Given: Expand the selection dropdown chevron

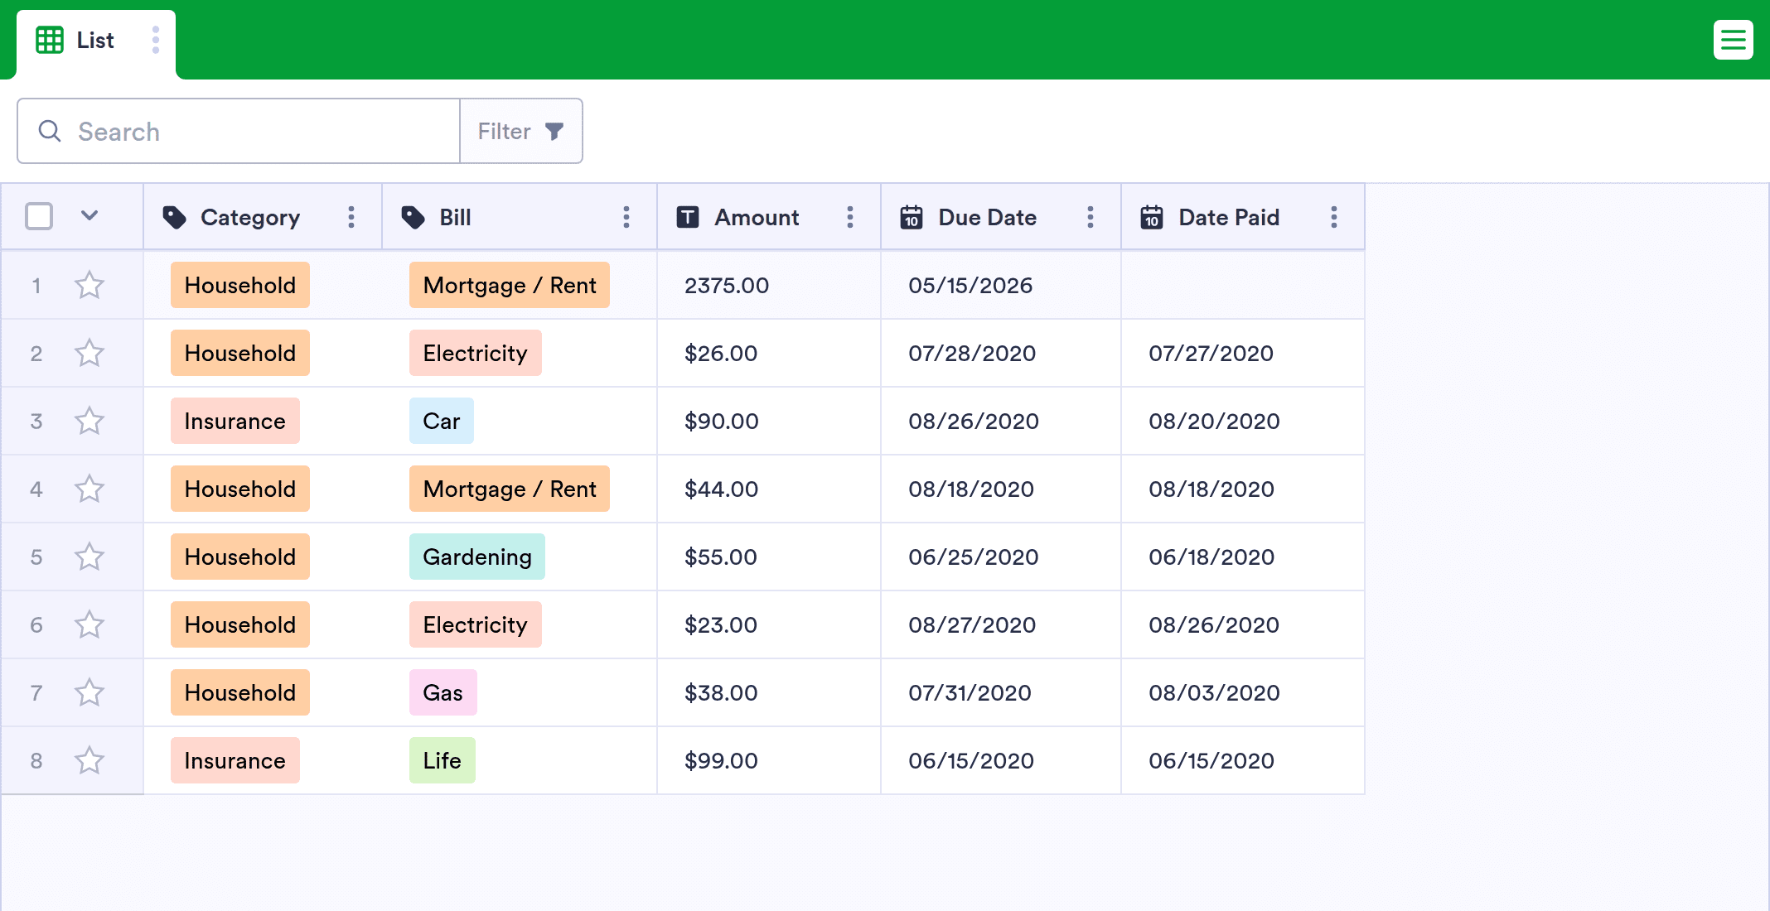Looking at the screenshot, I should tap(89, 216).
